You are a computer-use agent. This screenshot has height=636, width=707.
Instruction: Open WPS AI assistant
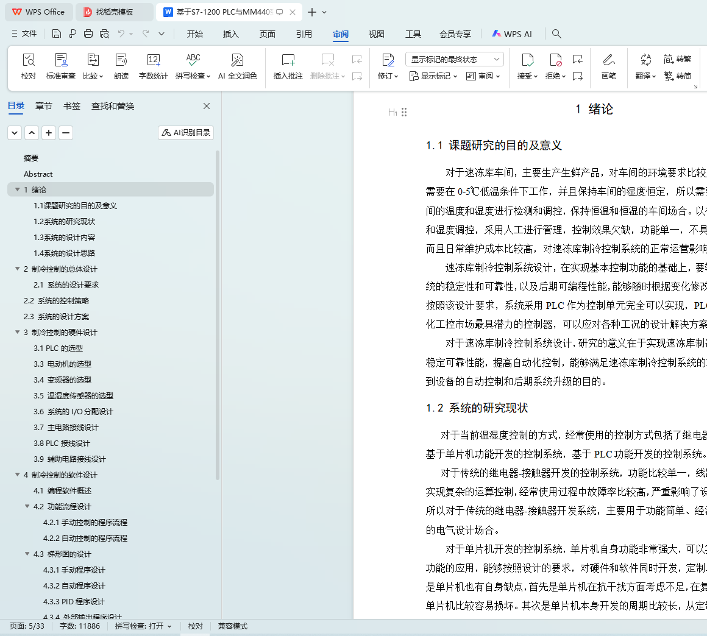pyautogui.click(x=512, y=34)
